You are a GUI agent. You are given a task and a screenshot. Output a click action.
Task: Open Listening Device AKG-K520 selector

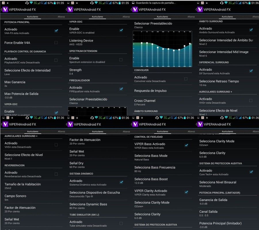point(97,42)
